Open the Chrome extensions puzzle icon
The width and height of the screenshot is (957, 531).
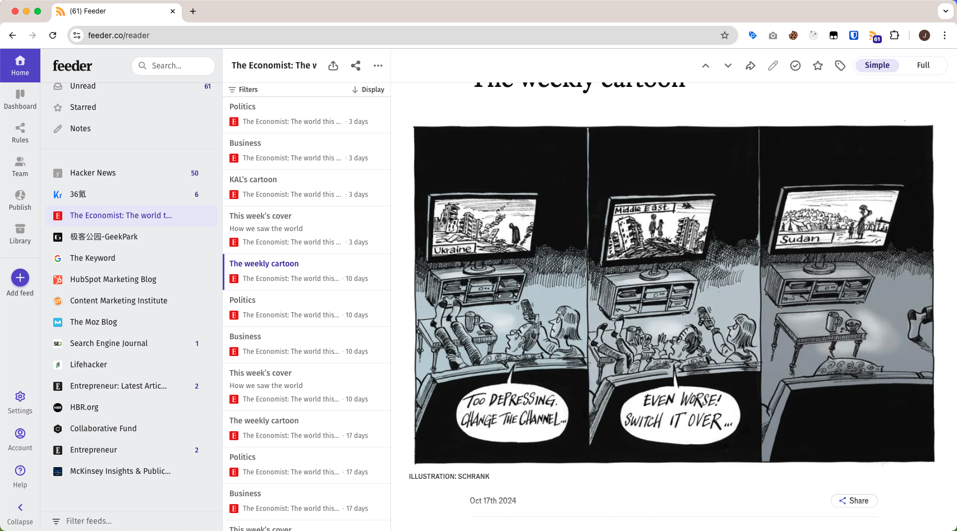895,35
